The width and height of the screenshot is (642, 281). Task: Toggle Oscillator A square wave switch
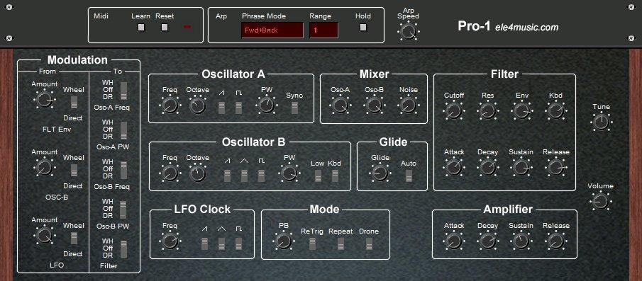pos(238,108)
